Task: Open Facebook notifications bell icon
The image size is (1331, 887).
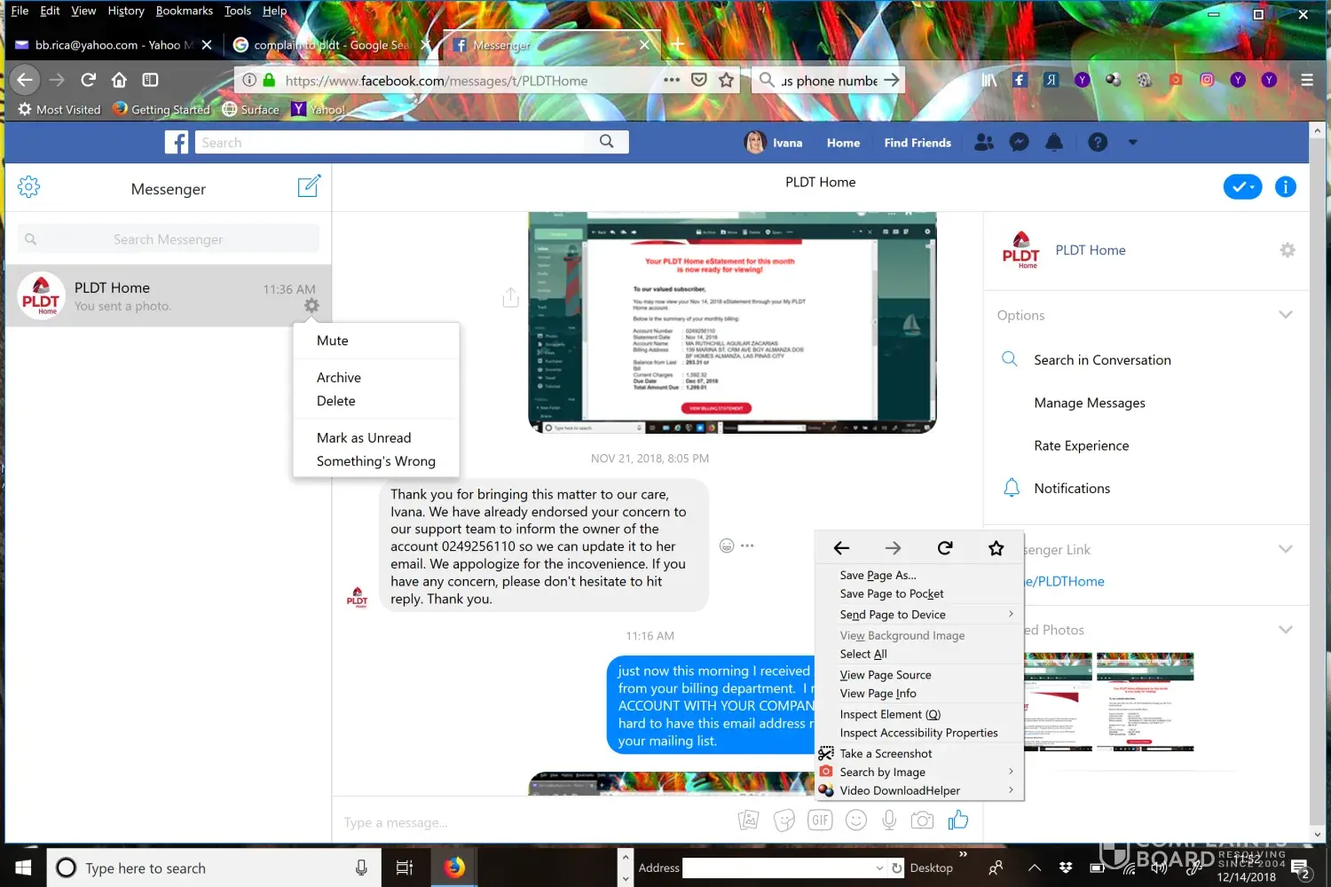Action: point(1054,143)
